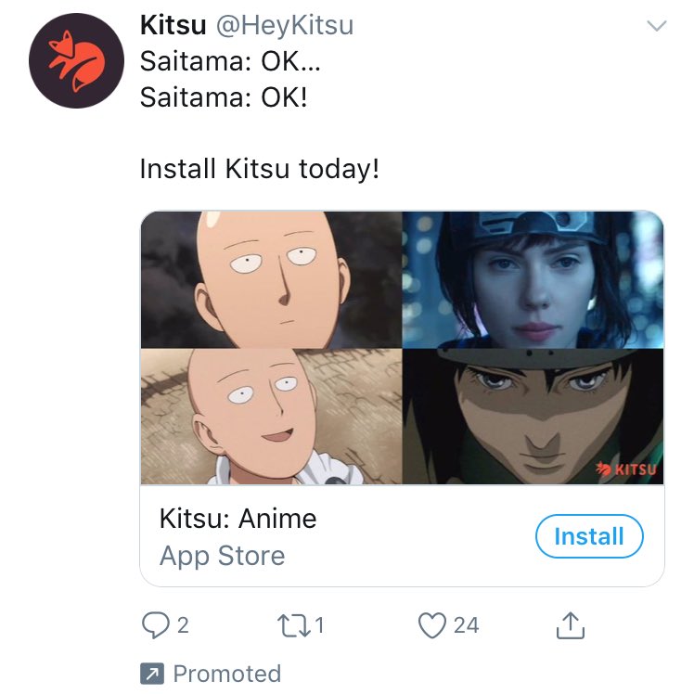Open tweet options chevron menu
694x694 pixels.
point(656,26)
